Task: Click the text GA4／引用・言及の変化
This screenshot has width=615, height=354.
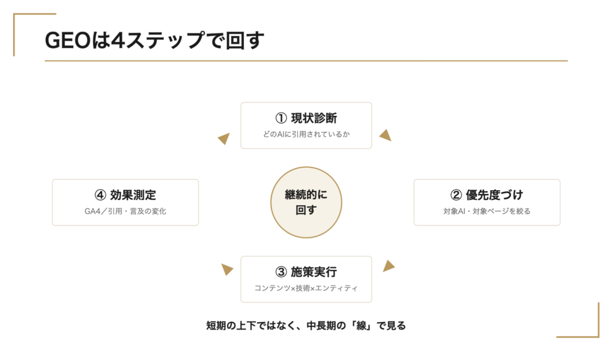Action: (x=126, y=211)
